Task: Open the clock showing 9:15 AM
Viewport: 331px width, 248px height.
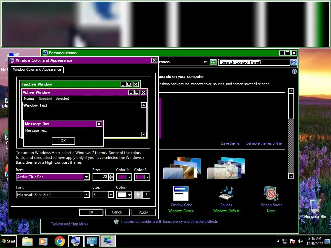Action: point(315,241)
